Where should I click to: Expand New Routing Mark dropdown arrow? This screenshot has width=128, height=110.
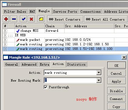coord(99,80)
